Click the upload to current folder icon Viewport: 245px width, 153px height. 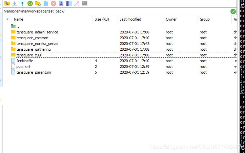coord(22,3)
